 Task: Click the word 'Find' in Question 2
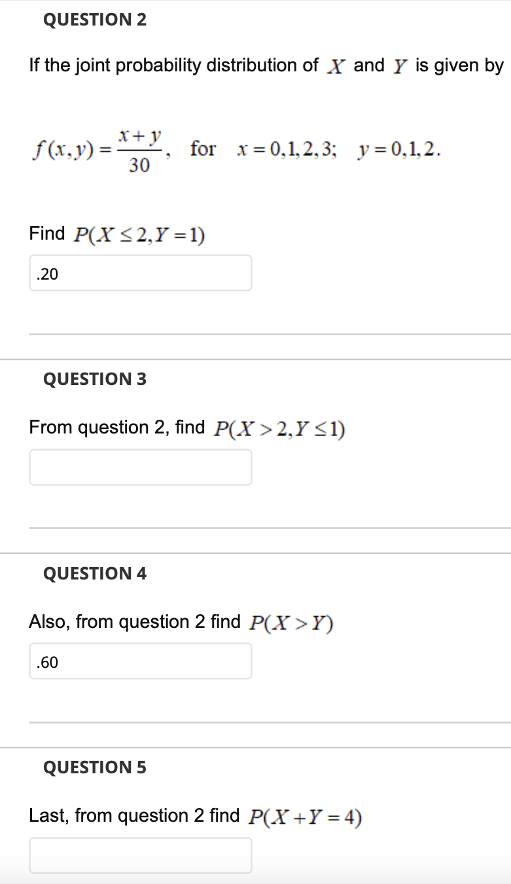47,233
